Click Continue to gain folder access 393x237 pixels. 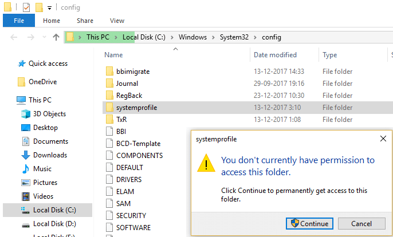309,223
